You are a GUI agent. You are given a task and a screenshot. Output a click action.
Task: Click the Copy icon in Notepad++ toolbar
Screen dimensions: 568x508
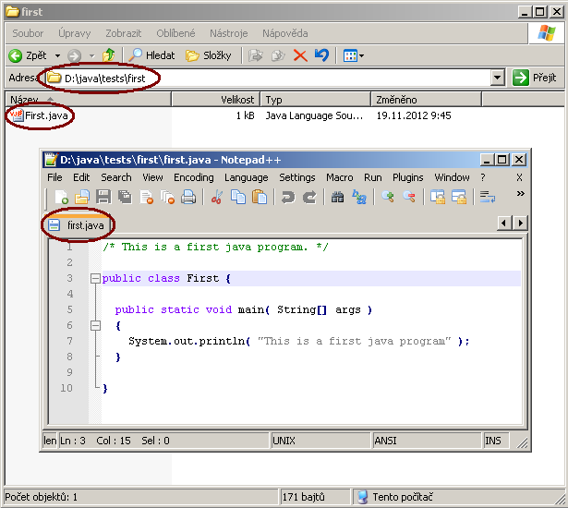point(238,197)
